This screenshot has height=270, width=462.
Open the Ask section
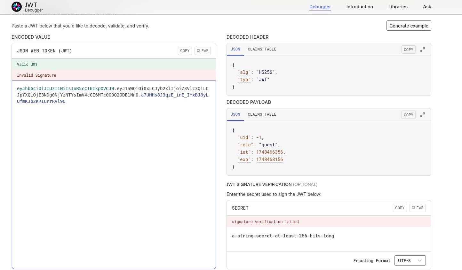(427, 6)
